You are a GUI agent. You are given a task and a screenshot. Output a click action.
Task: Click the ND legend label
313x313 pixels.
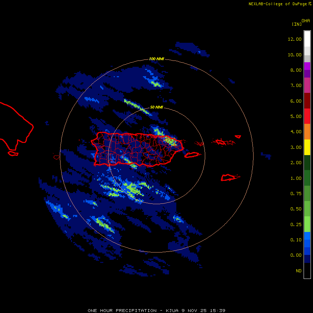[299, 271]
